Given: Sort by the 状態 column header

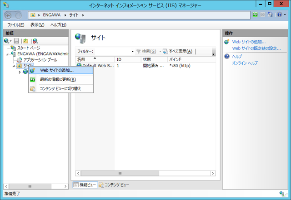Looking at the screenshot, I should pos(154,59).
